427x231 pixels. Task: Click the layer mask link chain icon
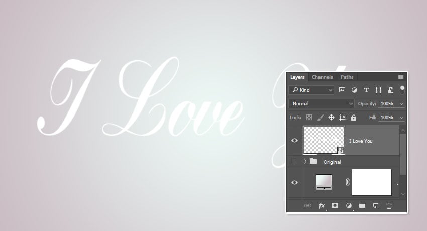[x=347, y=182]
